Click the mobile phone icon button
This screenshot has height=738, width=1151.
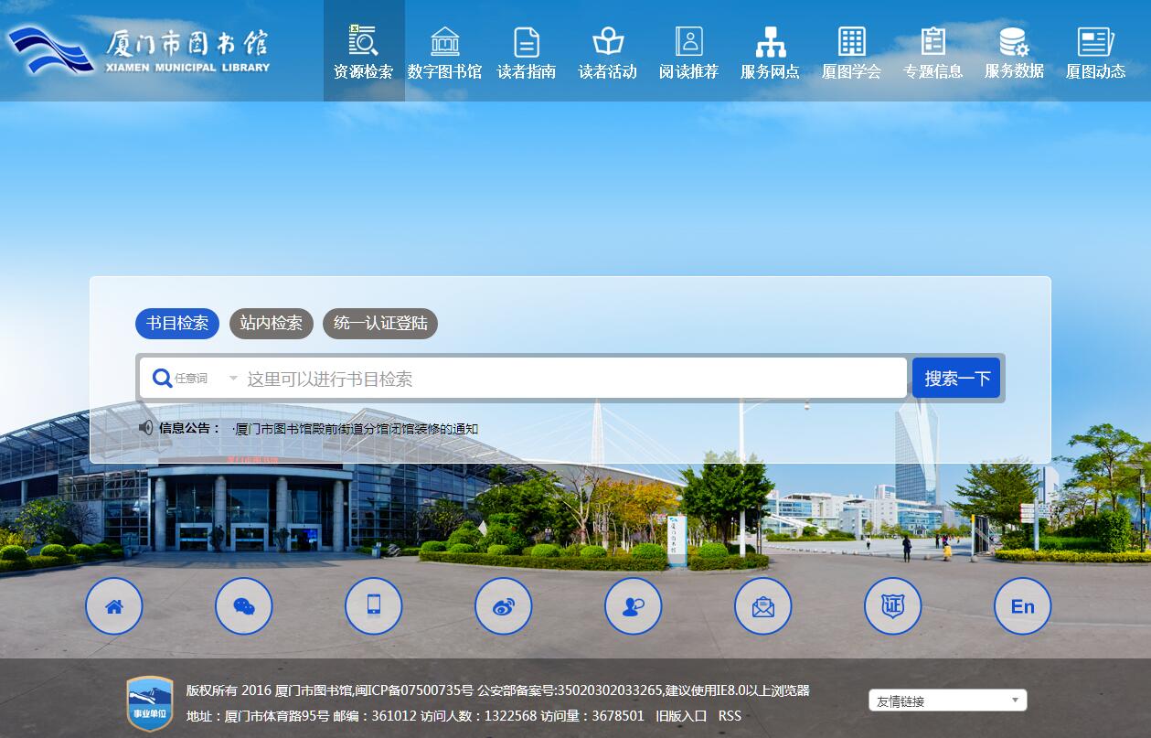(374, 606)
